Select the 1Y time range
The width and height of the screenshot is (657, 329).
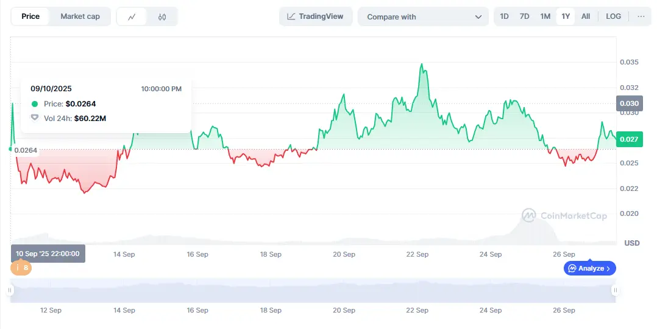tap(566, 16)
